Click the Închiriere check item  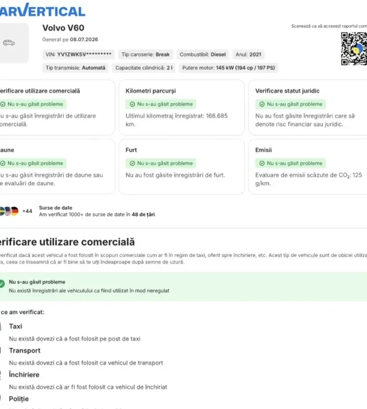(24, 375)
